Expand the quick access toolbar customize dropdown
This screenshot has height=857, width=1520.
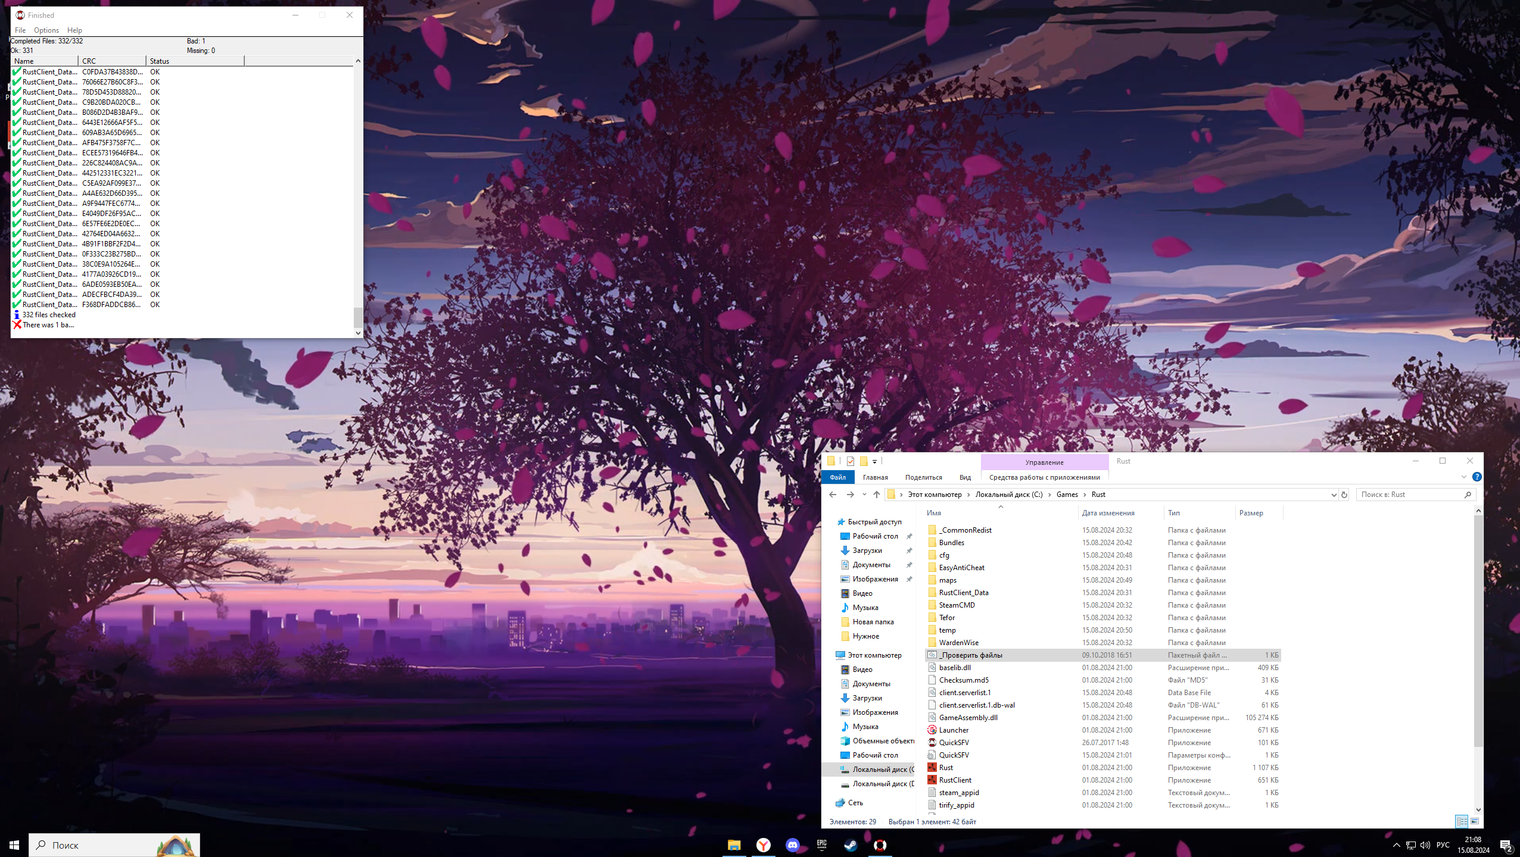pos(874,462)
